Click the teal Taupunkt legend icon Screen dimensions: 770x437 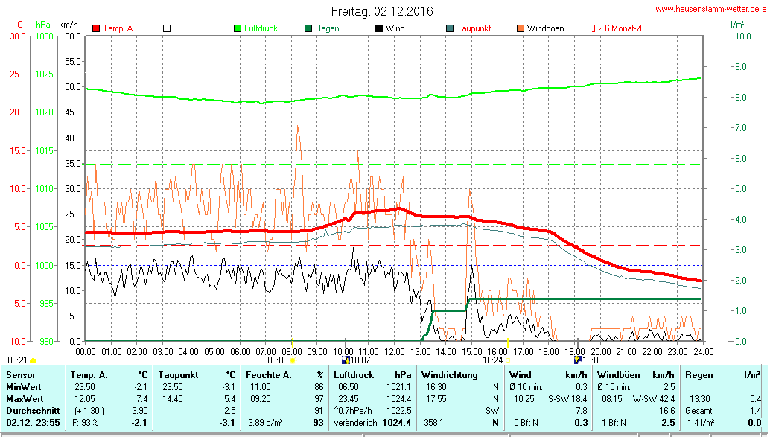(x=450, y=28)
